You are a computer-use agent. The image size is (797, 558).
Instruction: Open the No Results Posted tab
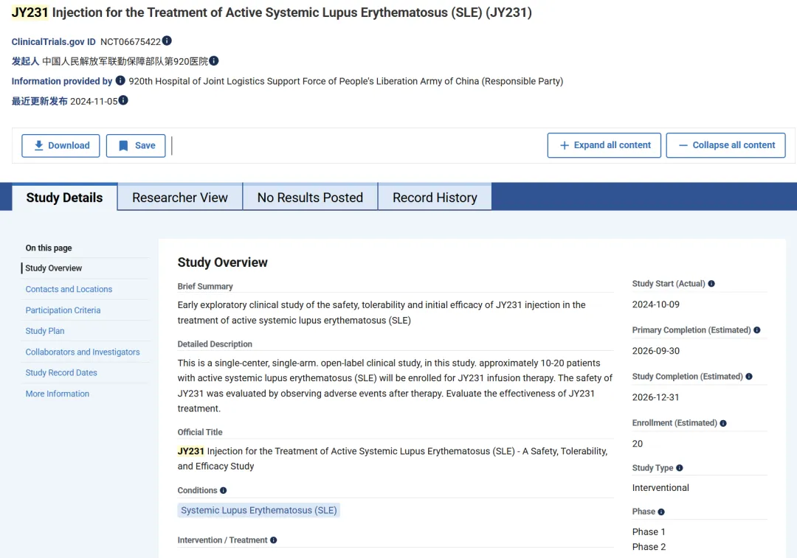310,198
